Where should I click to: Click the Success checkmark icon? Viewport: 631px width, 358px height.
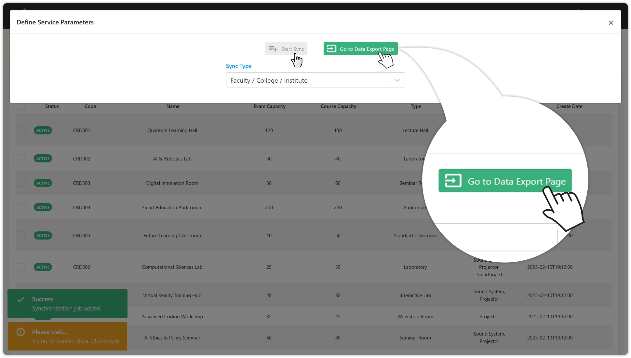[x=21, y=299]
